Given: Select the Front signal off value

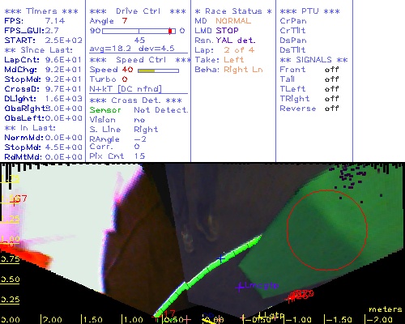Looking at the screenshot, I should (332, 70).
